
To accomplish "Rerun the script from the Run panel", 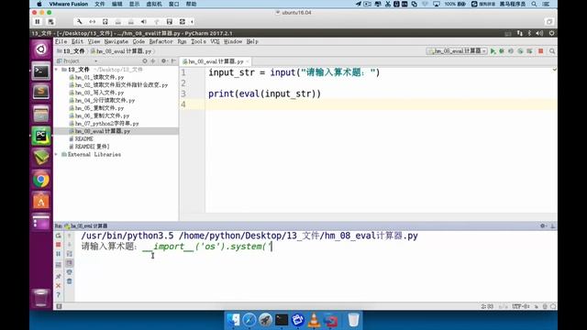I will click(59, 236).
